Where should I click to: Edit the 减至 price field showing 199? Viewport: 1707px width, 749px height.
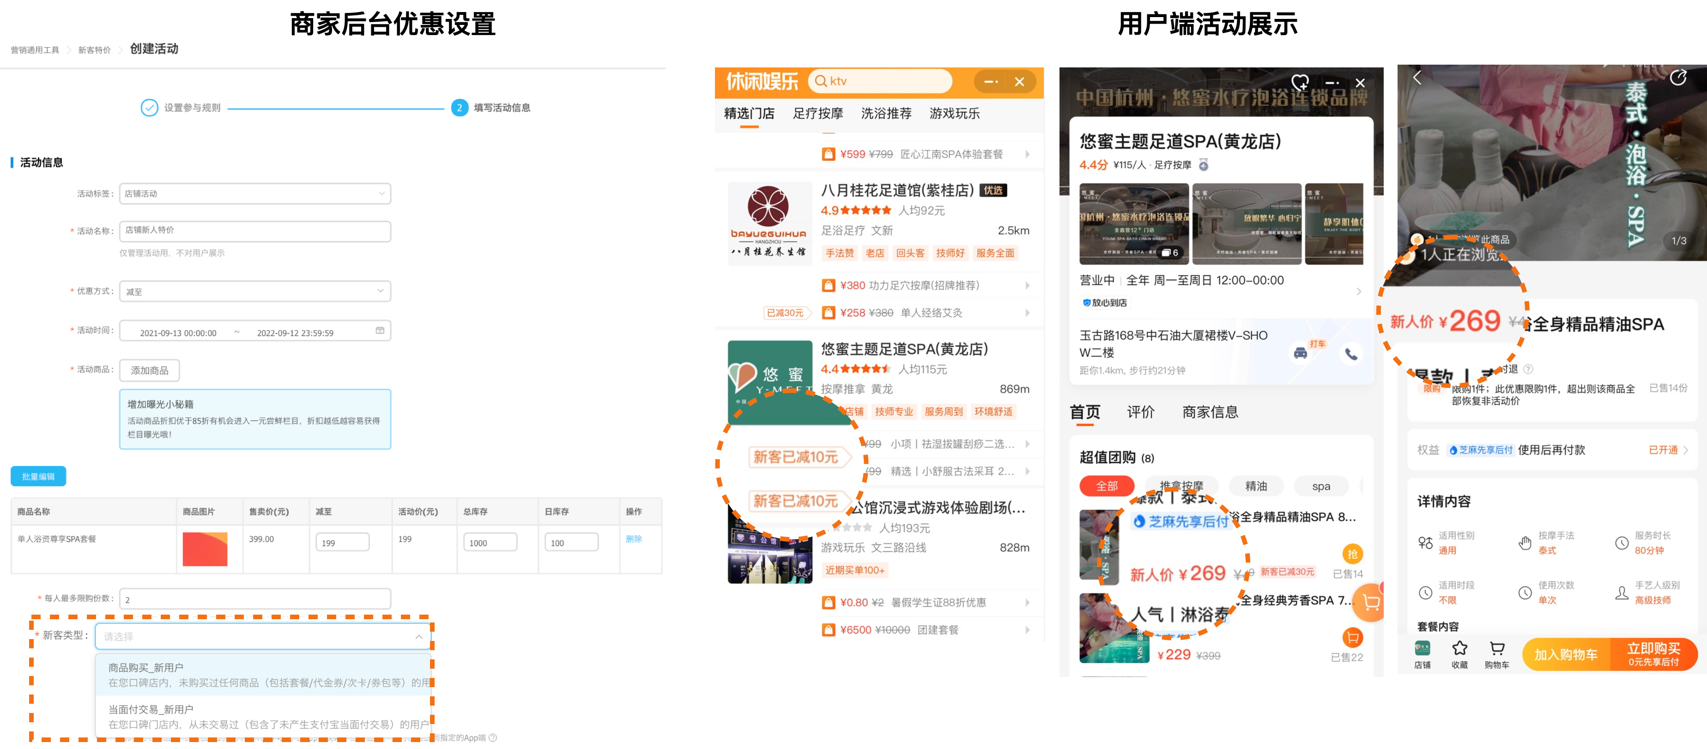coord(342,542)
